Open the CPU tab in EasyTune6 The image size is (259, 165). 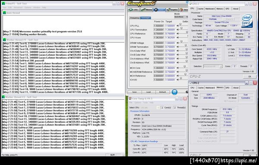pos(134,10)
